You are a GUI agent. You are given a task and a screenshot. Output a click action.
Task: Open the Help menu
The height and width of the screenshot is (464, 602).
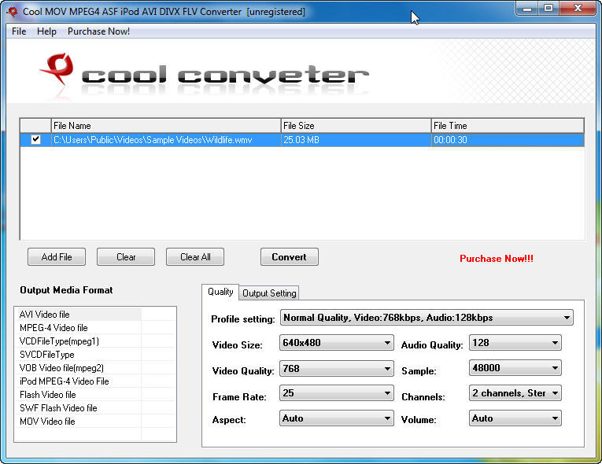47,31
